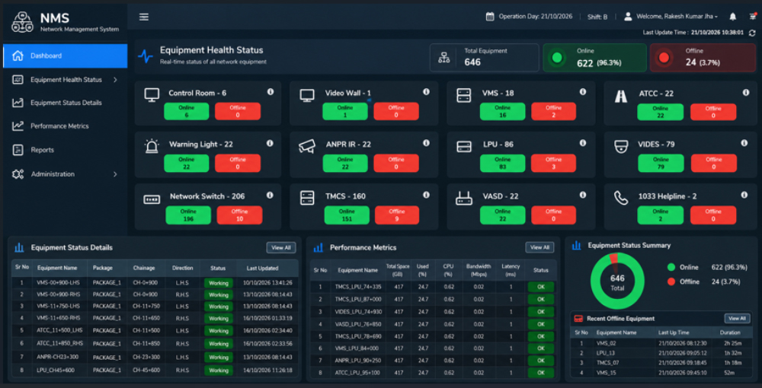This screenshot has height=388, width=762.
Task: Click the filter settings icon near bell
Action: tap(753, 17)
